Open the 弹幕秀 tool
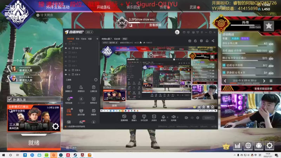 [x=93, y=112]
